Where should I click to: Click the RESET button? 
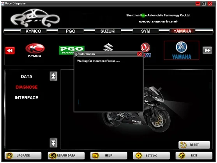194,145
